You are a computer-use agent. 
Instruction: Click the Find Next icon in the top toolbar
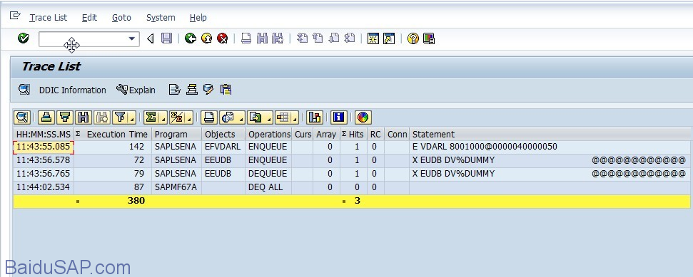tap(278, 38)
